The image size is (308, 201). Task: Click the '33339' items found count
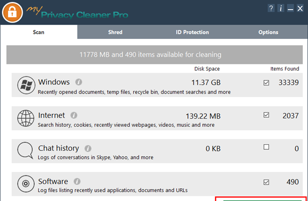click(x=288, y=82)
